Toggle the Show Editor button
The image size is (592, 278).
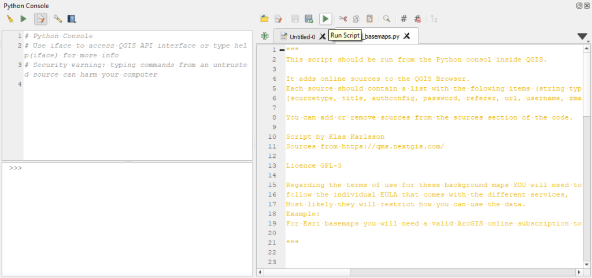coord(40,19)
